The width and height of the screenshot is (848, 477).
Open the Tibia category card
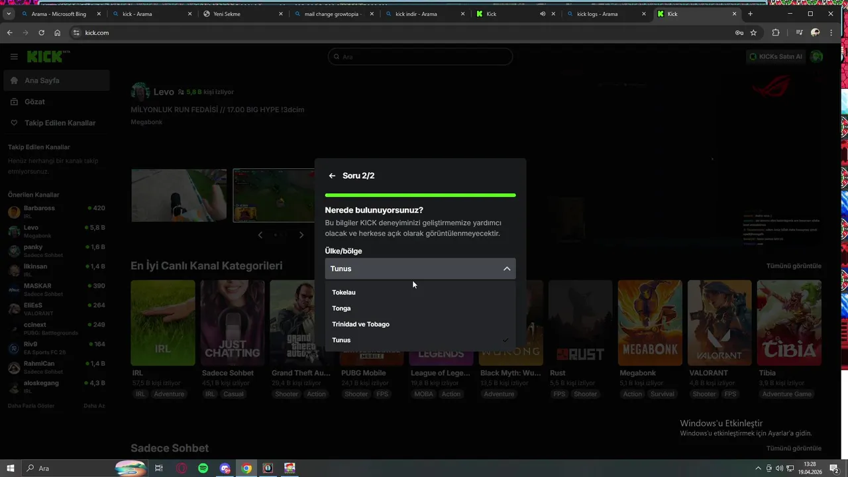pos(789,323)
